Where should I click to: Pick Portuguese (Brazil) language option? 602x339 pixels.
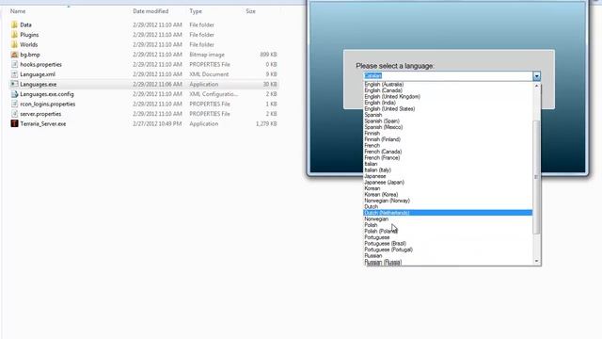tap(385, 244)
